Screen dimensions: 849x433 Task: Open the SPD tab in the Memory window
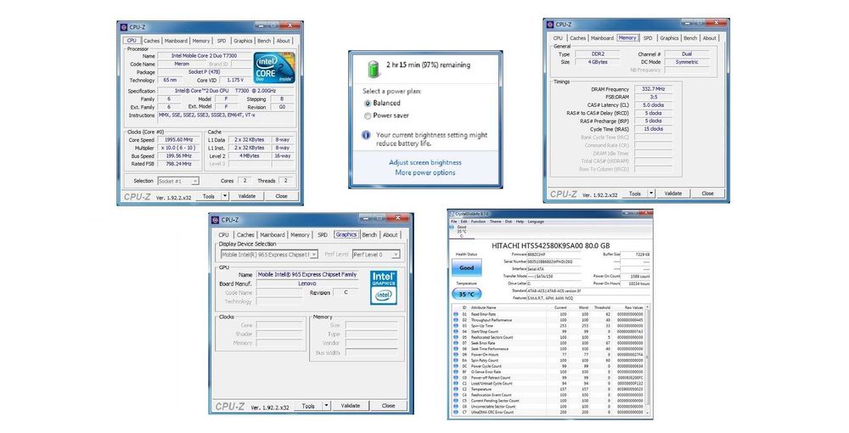(x=648, y=38)
